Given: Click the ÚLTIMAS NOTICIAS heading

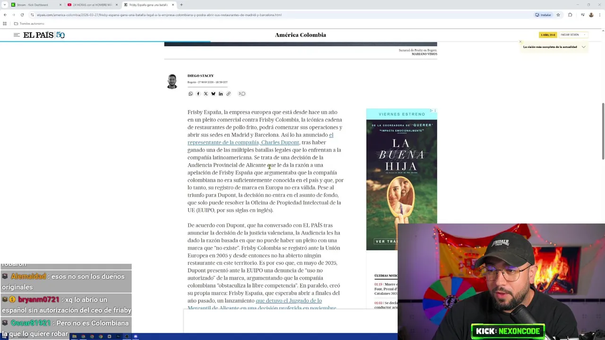Looking at the screenshot, I should 386,276.
